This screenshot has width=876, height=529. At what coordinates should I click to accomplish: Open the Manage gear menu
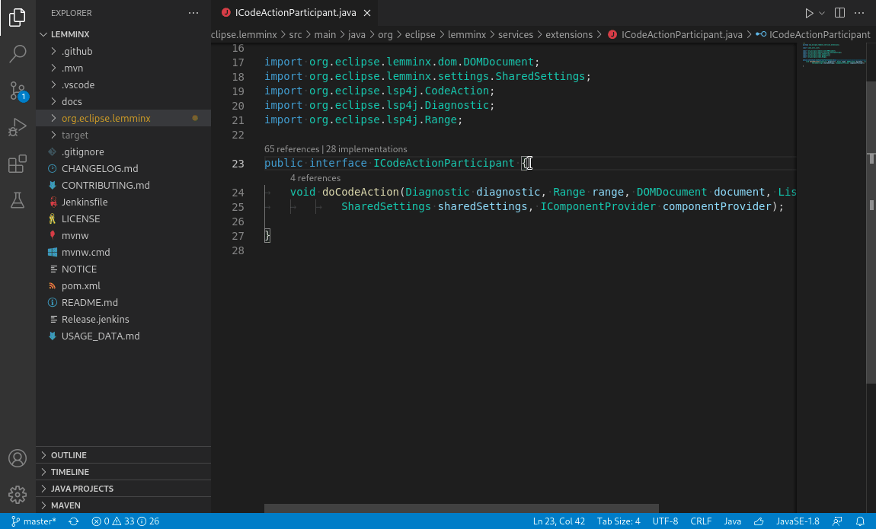coord(18,495)
